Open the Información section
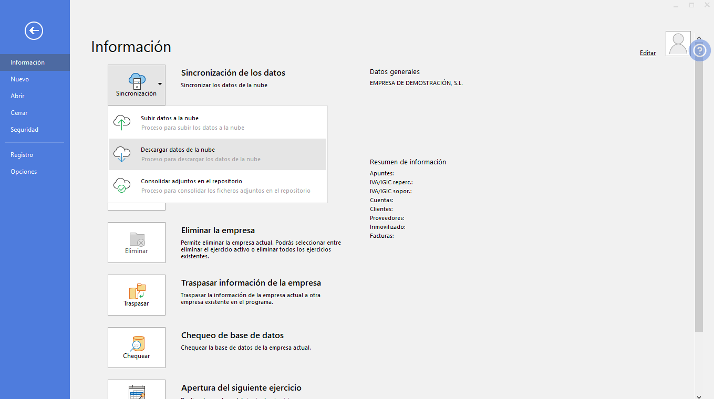 35,62
